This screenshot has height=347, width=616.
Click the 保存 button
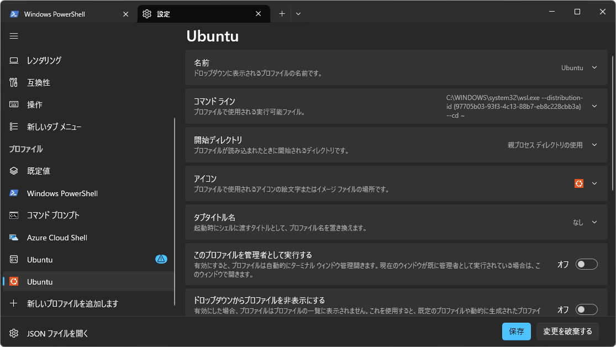tap(516, 332)
